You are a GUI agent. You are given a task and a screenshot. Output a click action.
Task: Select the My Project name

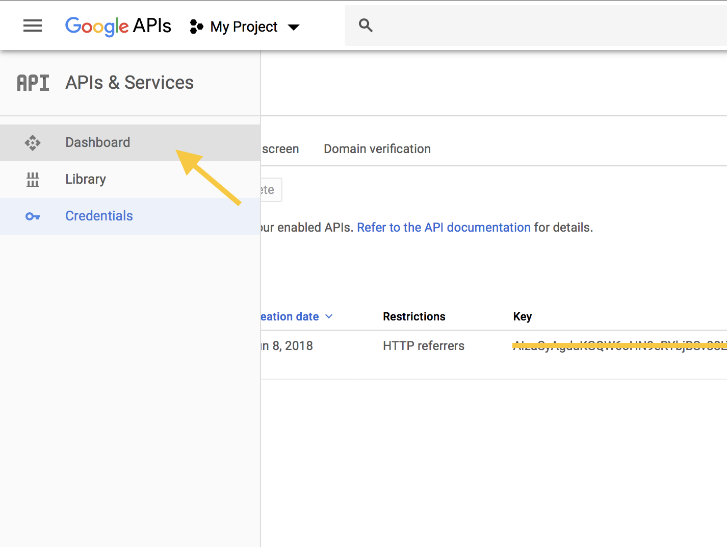tap(244, 27)
